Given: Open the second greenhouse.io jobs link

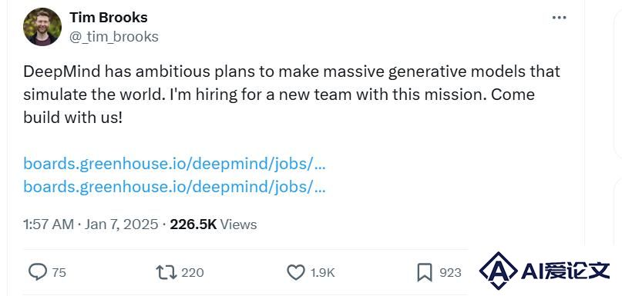Looking at the screenshot, I should click(174, 186).
